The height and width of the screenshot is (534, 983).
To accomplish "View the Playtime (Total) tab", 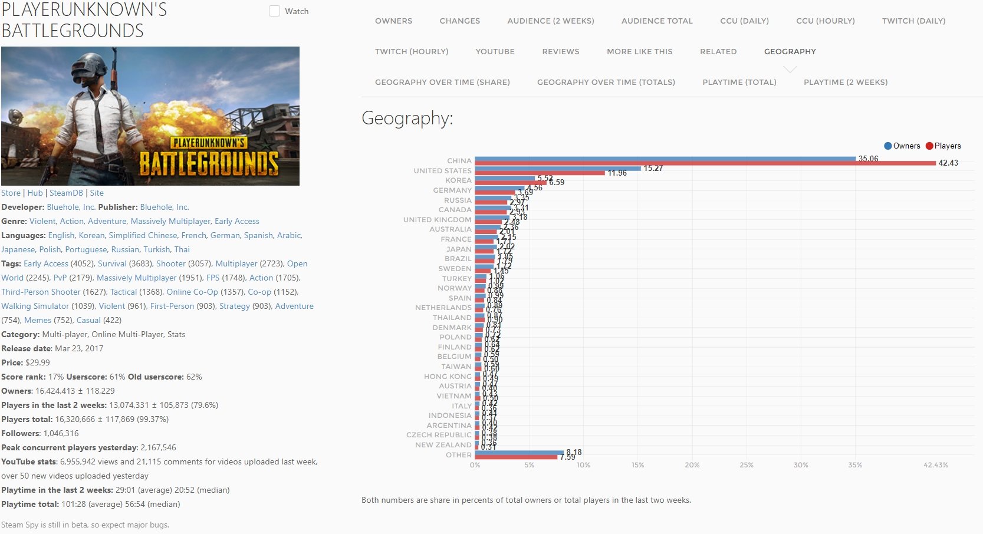I will (739, 82).
